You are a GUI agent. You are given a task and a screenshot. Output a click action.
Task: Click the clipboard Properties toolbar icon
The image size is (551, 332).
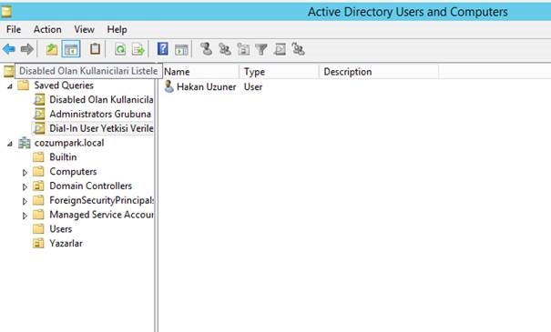(x=95, y=49)
